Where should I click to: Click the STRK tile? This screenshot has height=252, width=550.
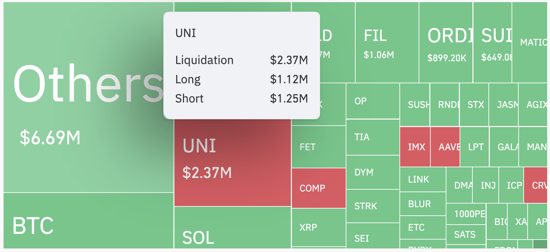coord(373,206)
